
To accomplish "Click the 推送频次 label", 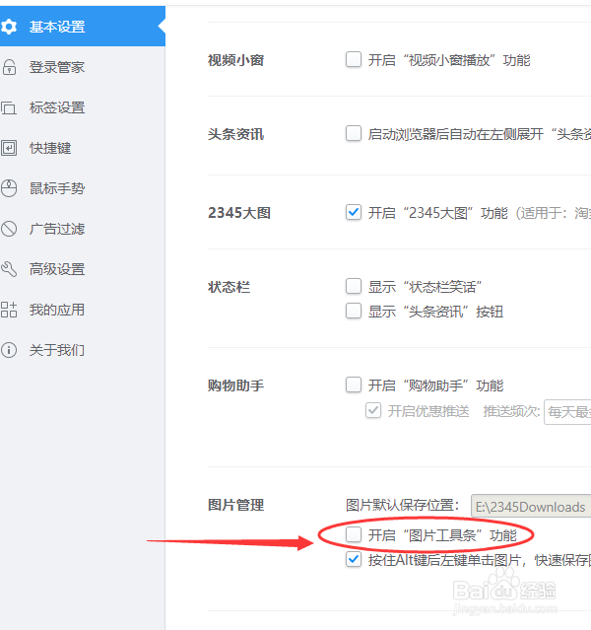I will [511, 411].
